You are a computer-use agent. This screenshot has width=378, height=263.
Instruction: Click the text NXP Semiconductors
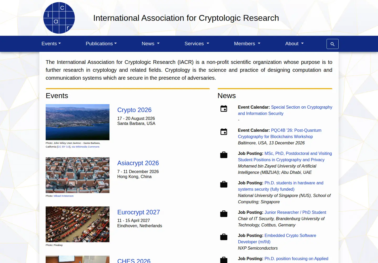pyautogui.click(x=258, y=248)
